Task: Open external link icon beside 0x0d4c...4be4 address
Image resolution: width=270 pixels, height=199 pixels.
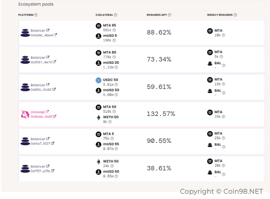Action: coord(55,35)
